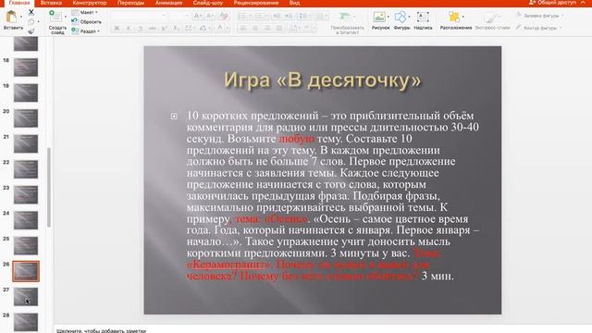Insert bulleted list from ribbon
Image resolution: width=592 pixels, height=333 pixels.
242,17
